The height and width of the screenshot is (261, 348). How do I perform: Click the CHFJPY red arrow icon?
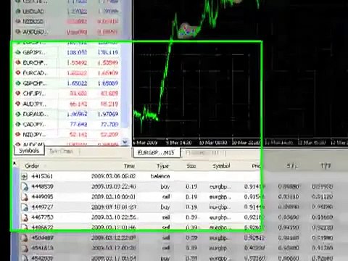coord(18,94)
